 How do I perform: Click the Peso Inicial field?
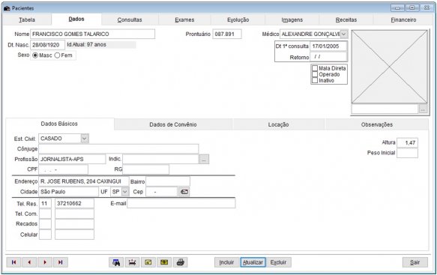pyautogui.click(x=407, y=153)
